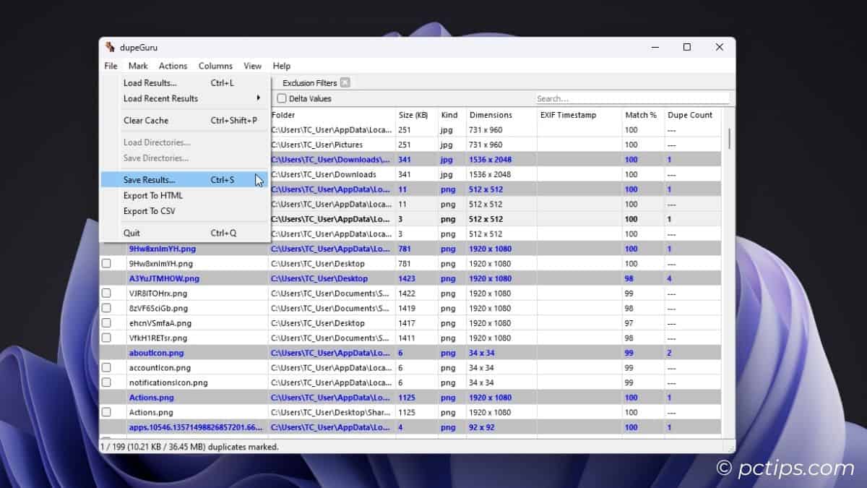
Task: Click the dupeGuru app icon in the title bar
Action: tap(110, 47)
